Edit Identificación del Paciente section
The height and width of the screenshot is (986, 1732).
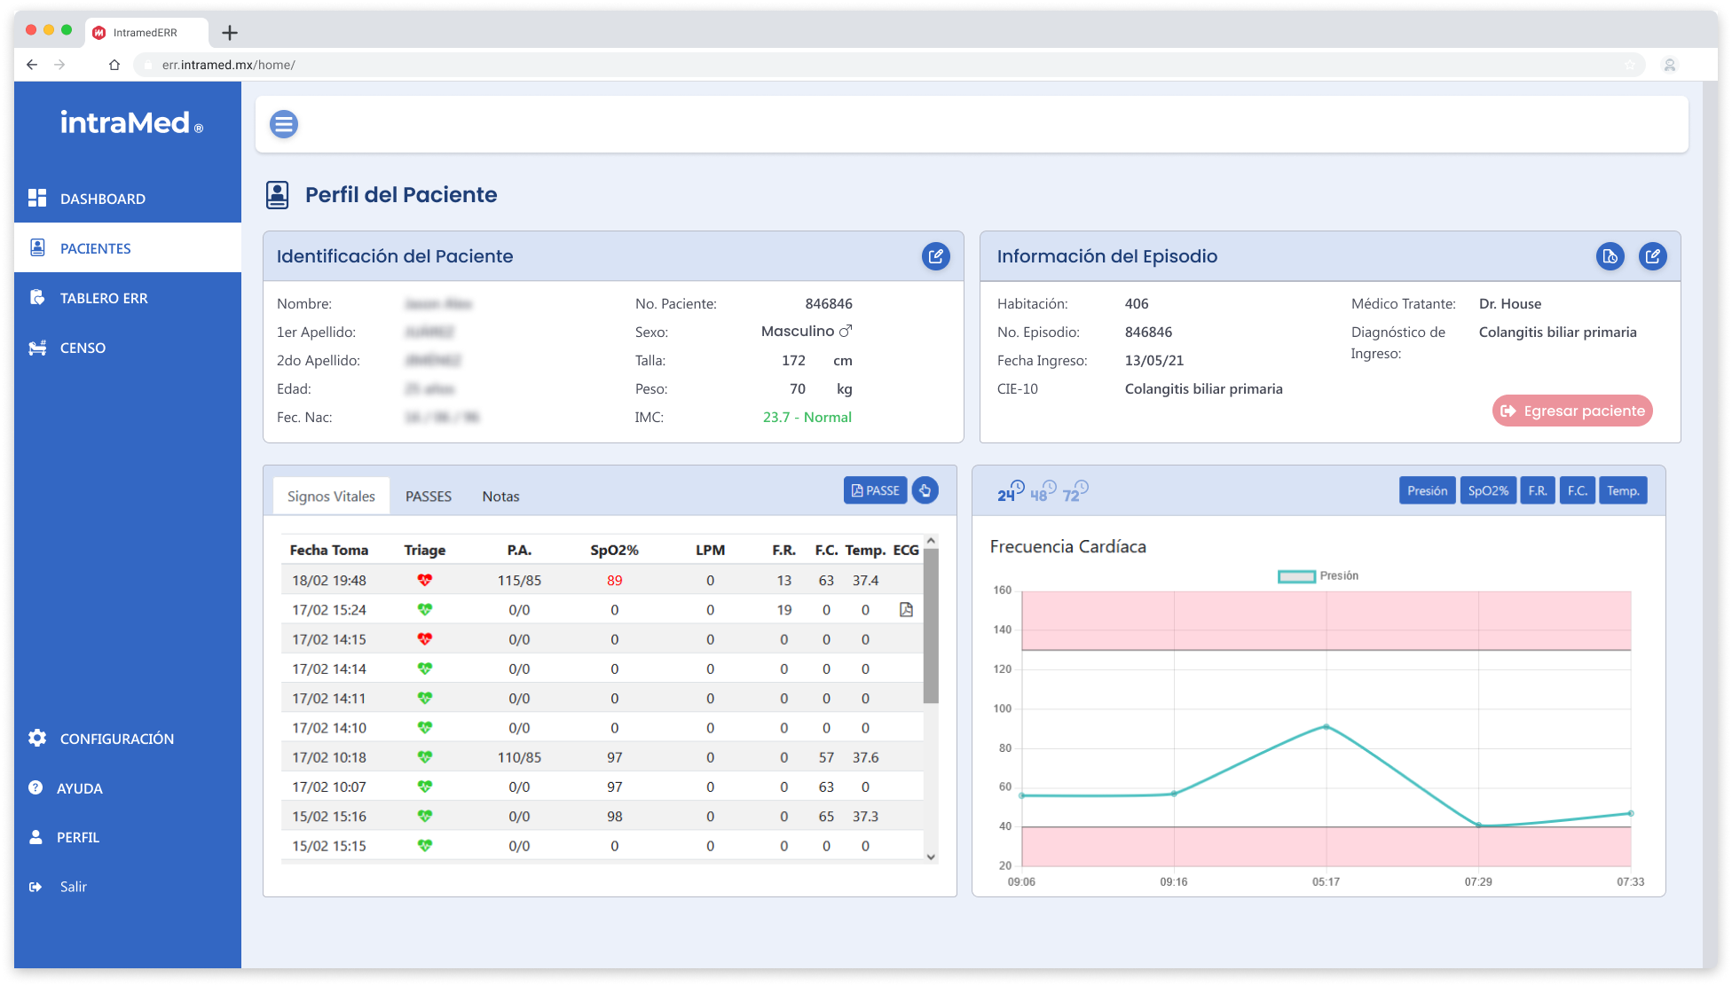935,256
